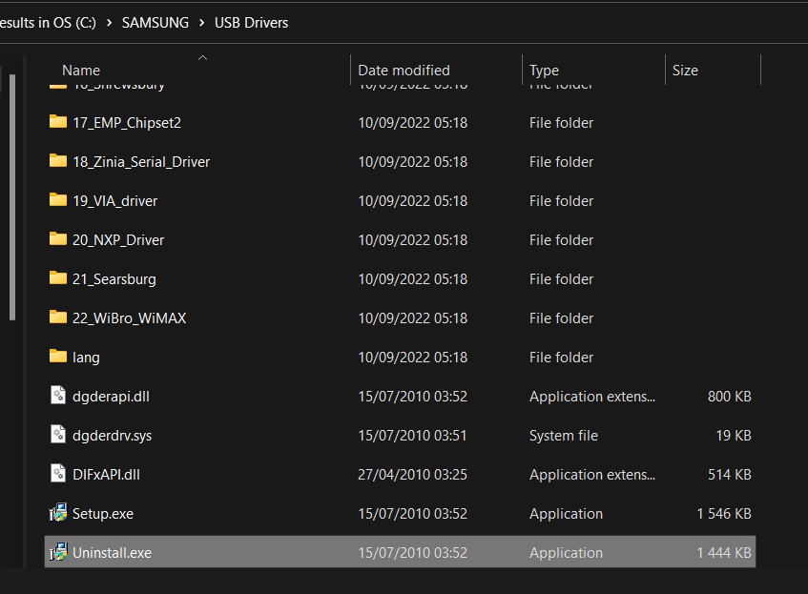
Task: Select the 22_WiBro_WiMAX folder name
Action: tap(130, 318)
